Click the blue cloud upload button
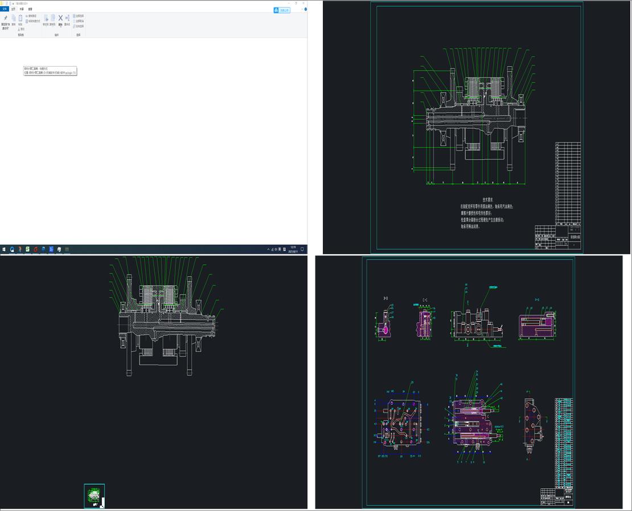 click(282, 10)
